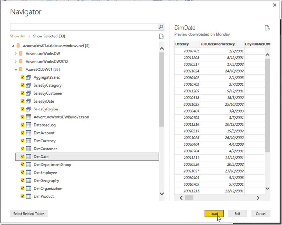Click the SalesByCustomer view icon
The image size is (282, 225).
pyautogui.click(x=28, y=93)
